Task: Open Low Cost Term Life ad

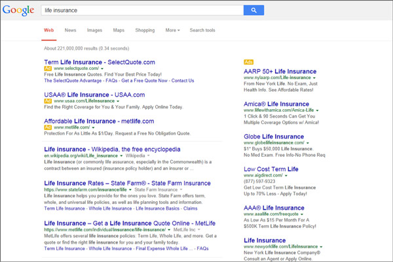Action: (271, 169)
